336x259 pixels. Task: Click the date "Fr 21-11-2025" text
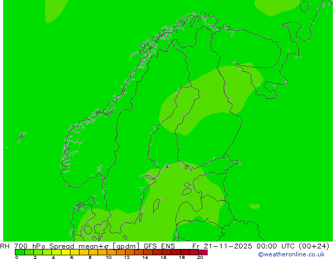222,246
